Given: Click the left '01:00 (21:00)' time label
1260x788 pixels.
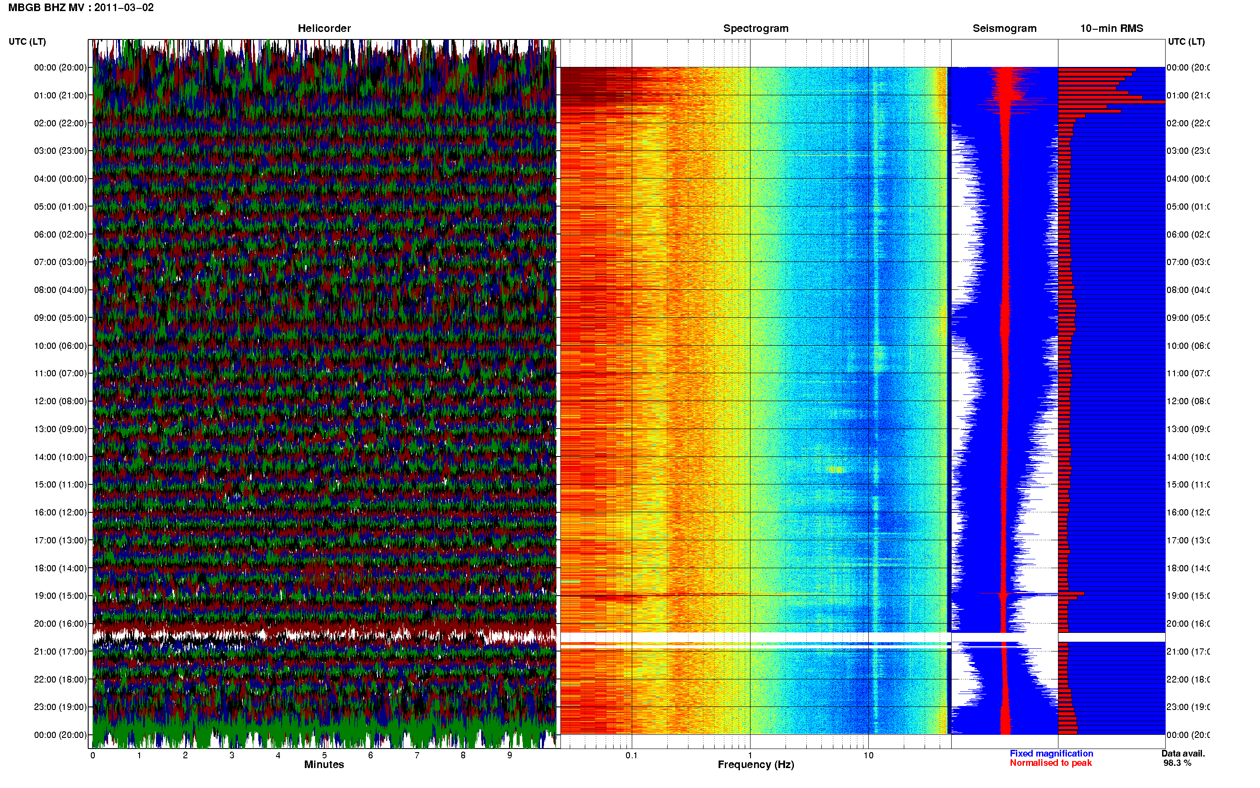Looking at the screenshot, I should [x=60, y=95].
